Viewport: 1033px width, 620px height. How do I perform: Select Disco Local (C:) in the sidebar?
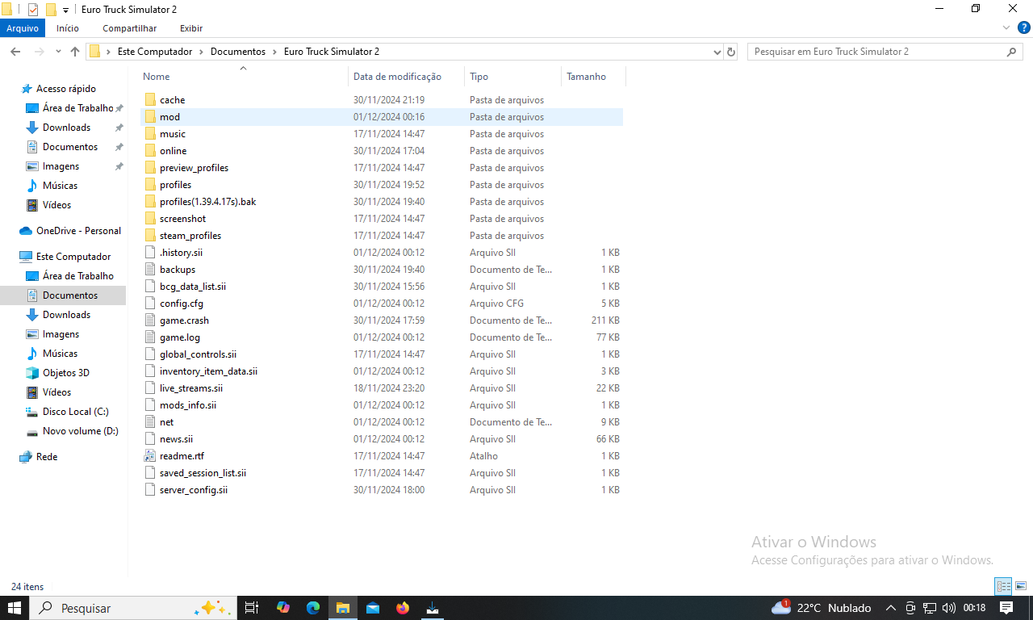(75, 412)
